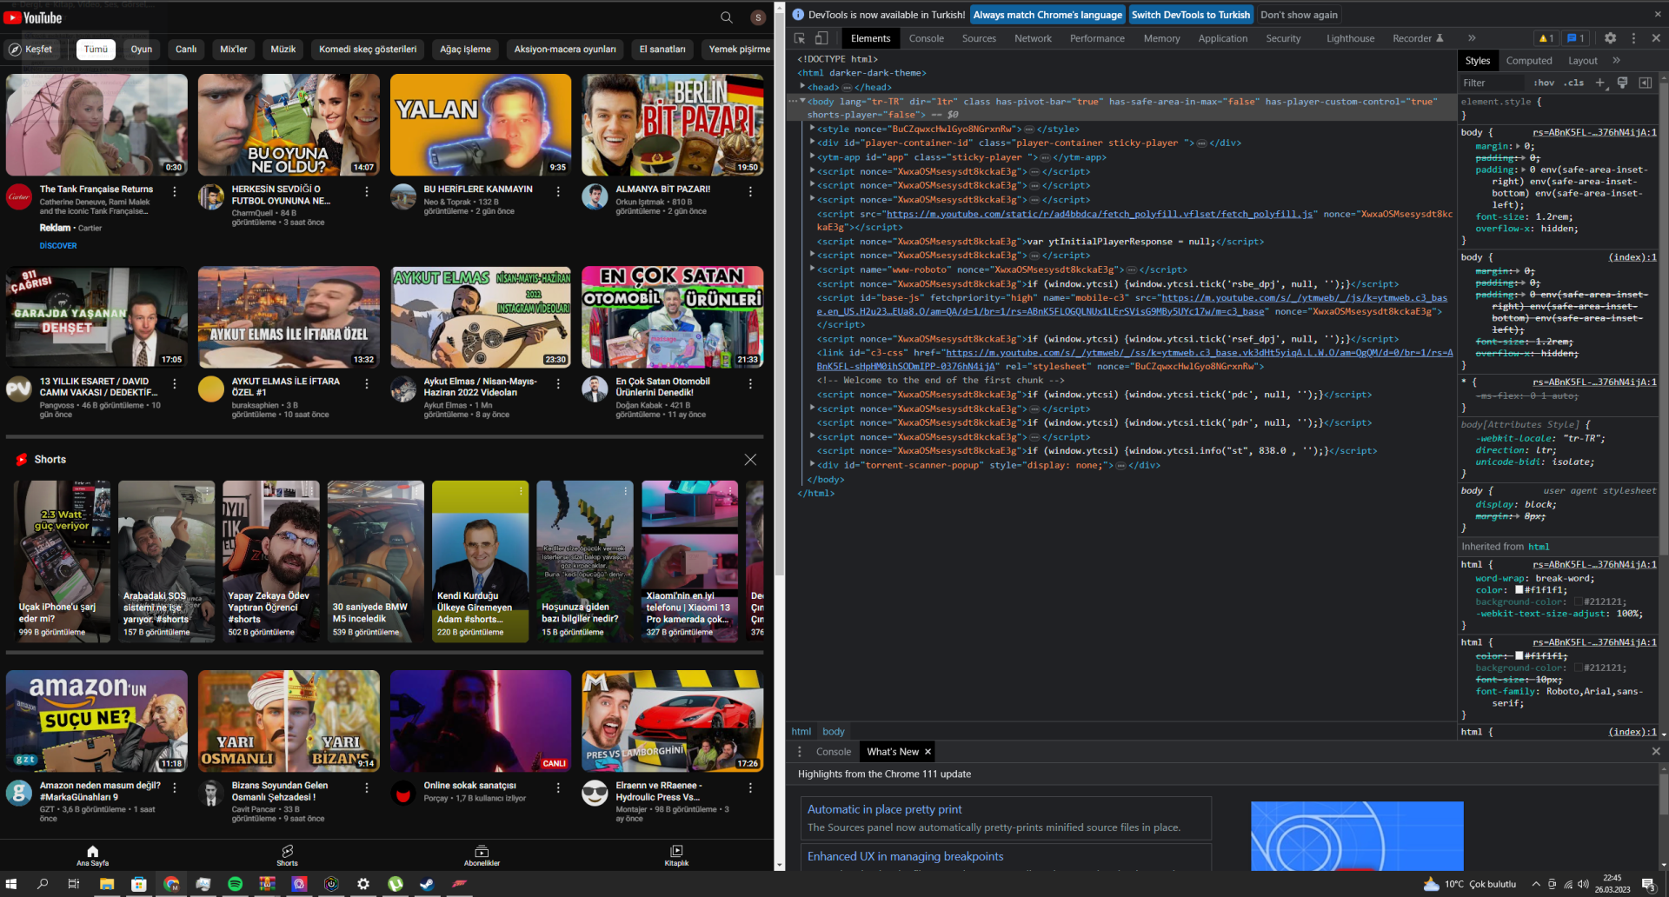1669x897 pixels.
Task: Close the What's New drawer tab
Action: click(928, 752)
